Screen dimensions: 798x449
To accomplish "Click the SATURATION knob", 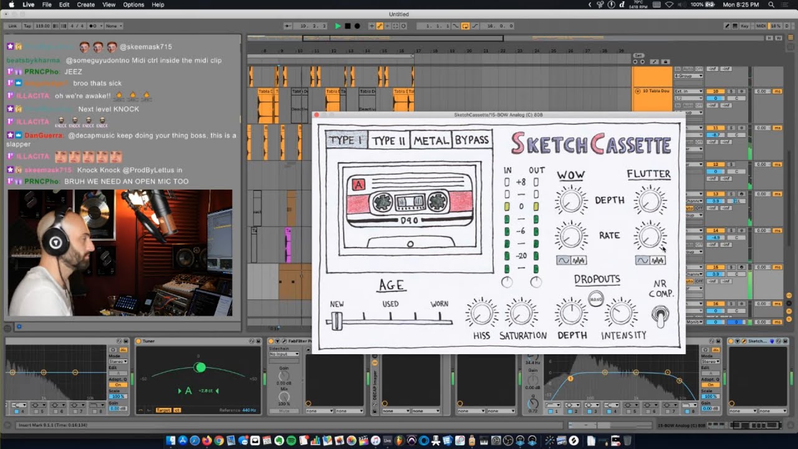I will pyautogui.click(x=521, y=314).
